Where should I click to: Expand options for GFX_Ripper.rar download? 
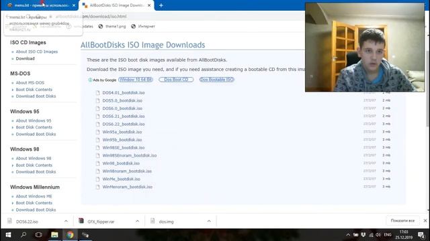click(x=137, y=222)
